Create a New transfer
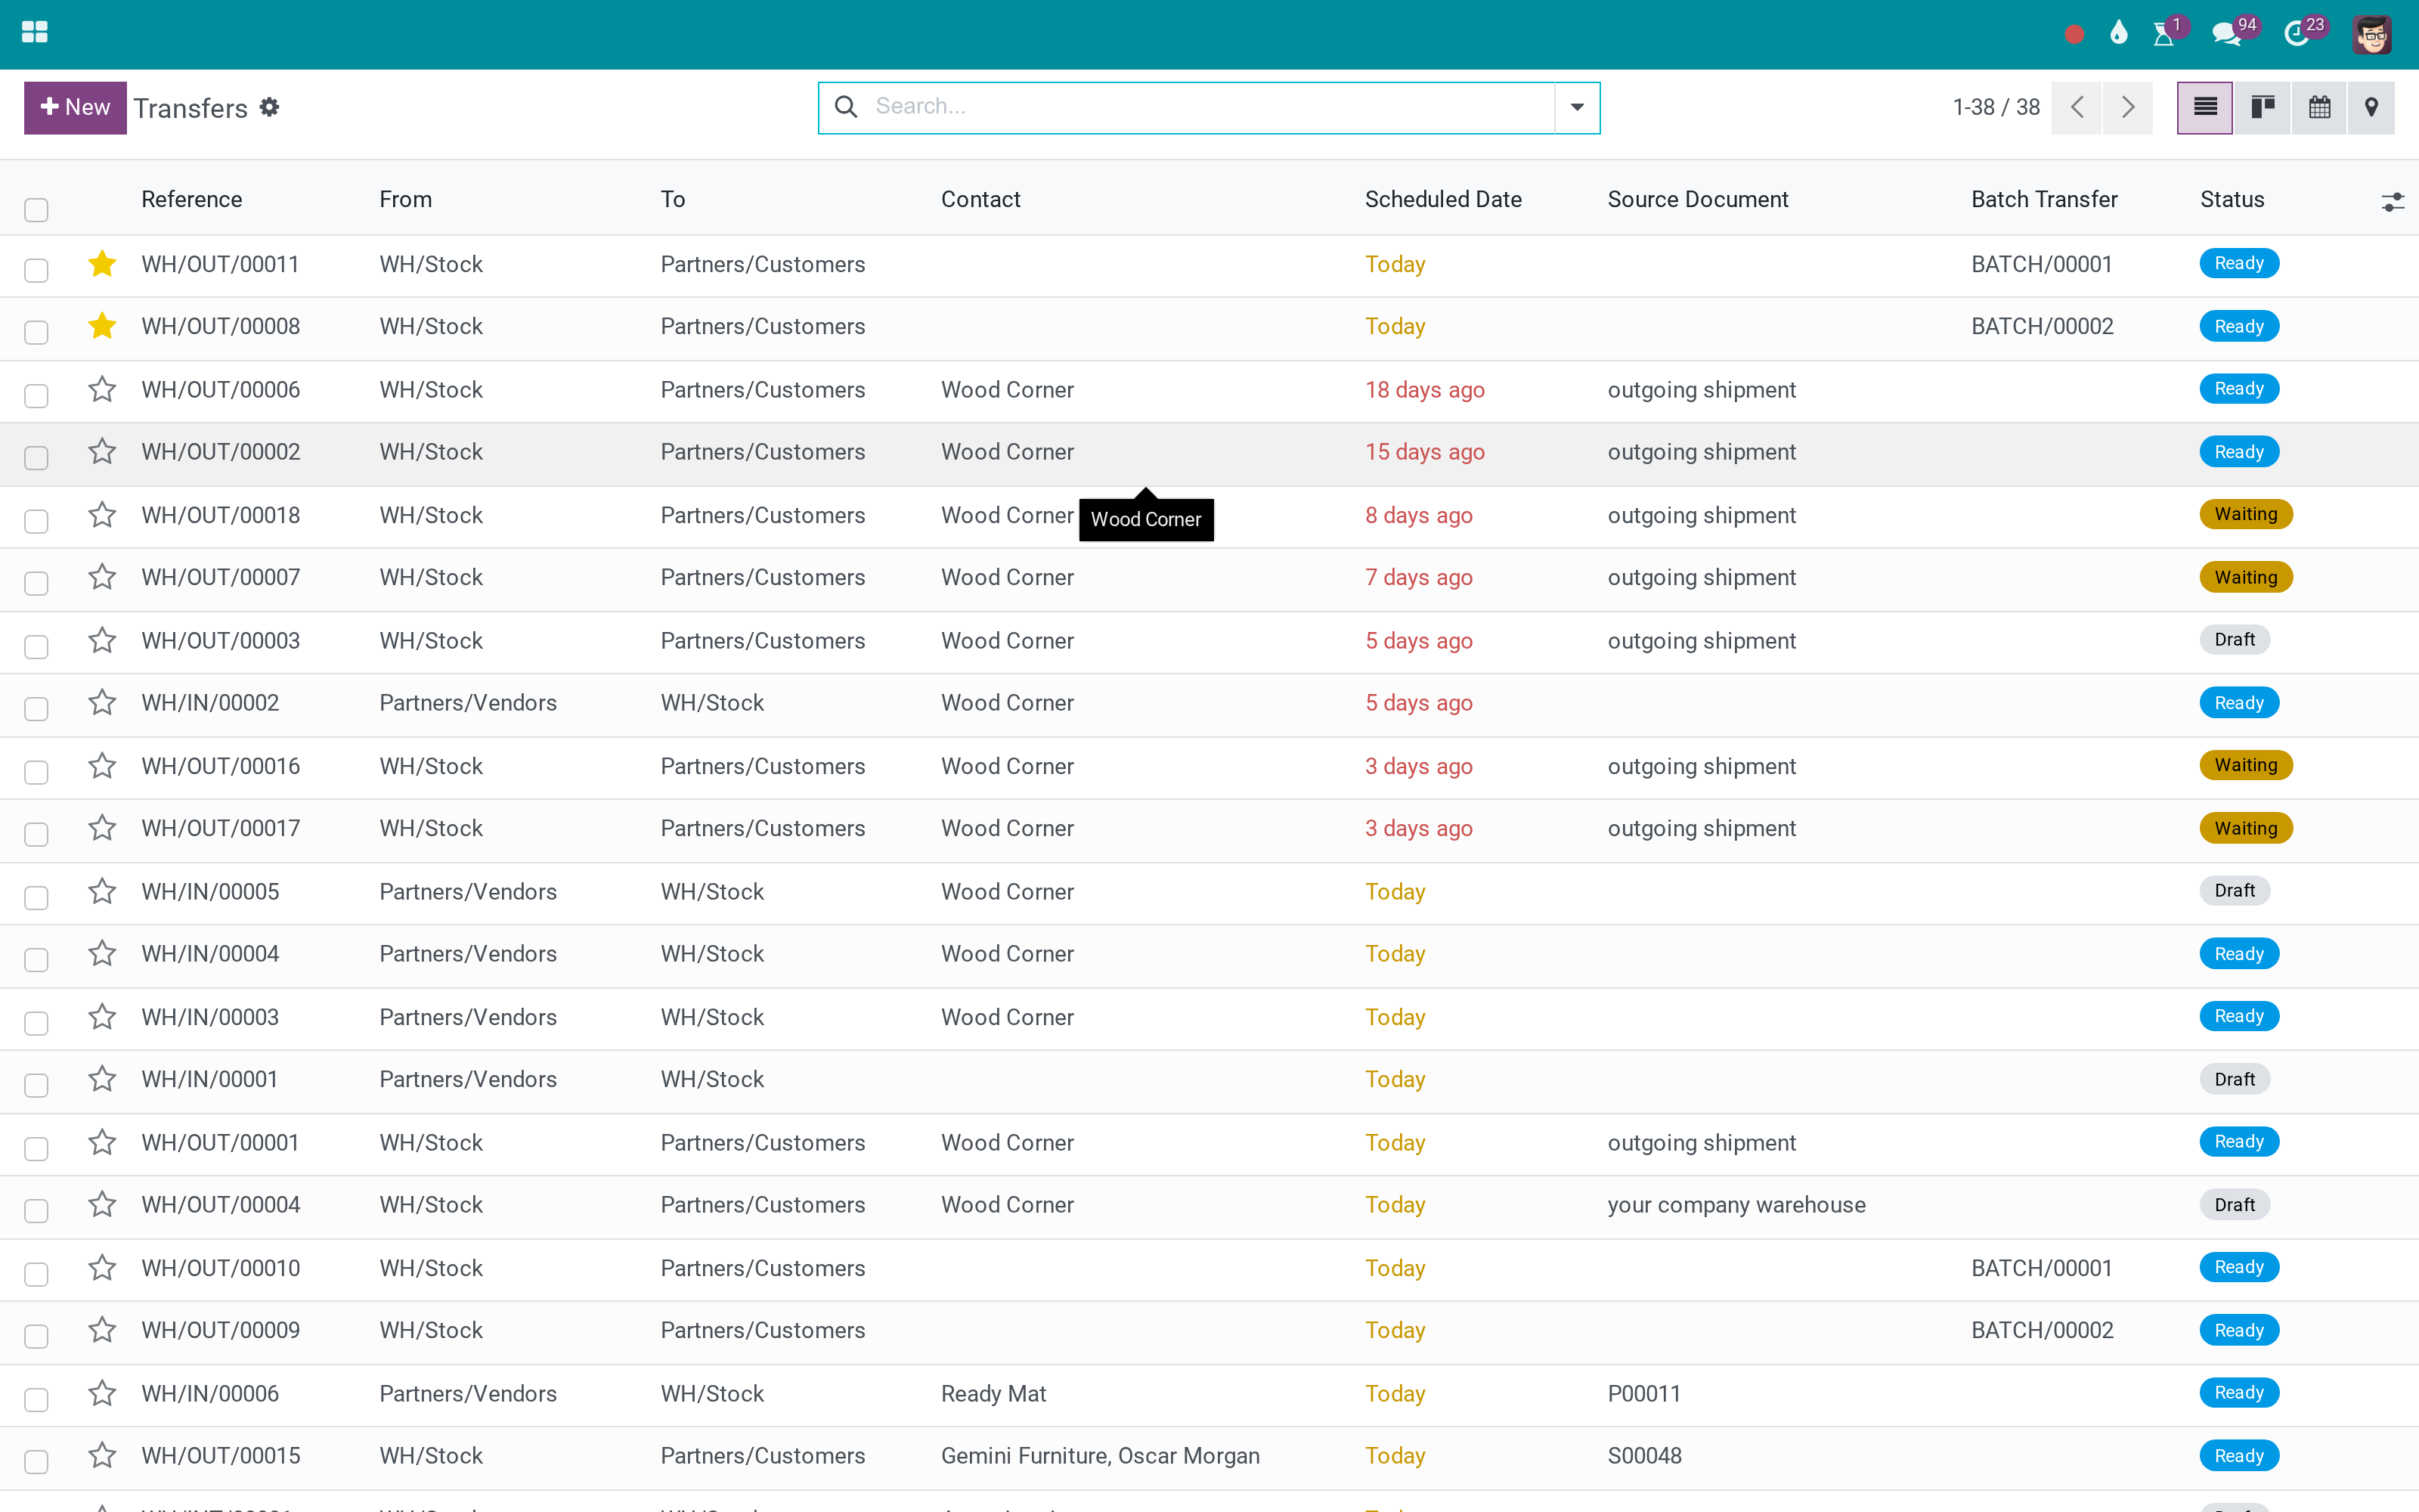The image size is (2419, 1512). [x=75, y=107]
